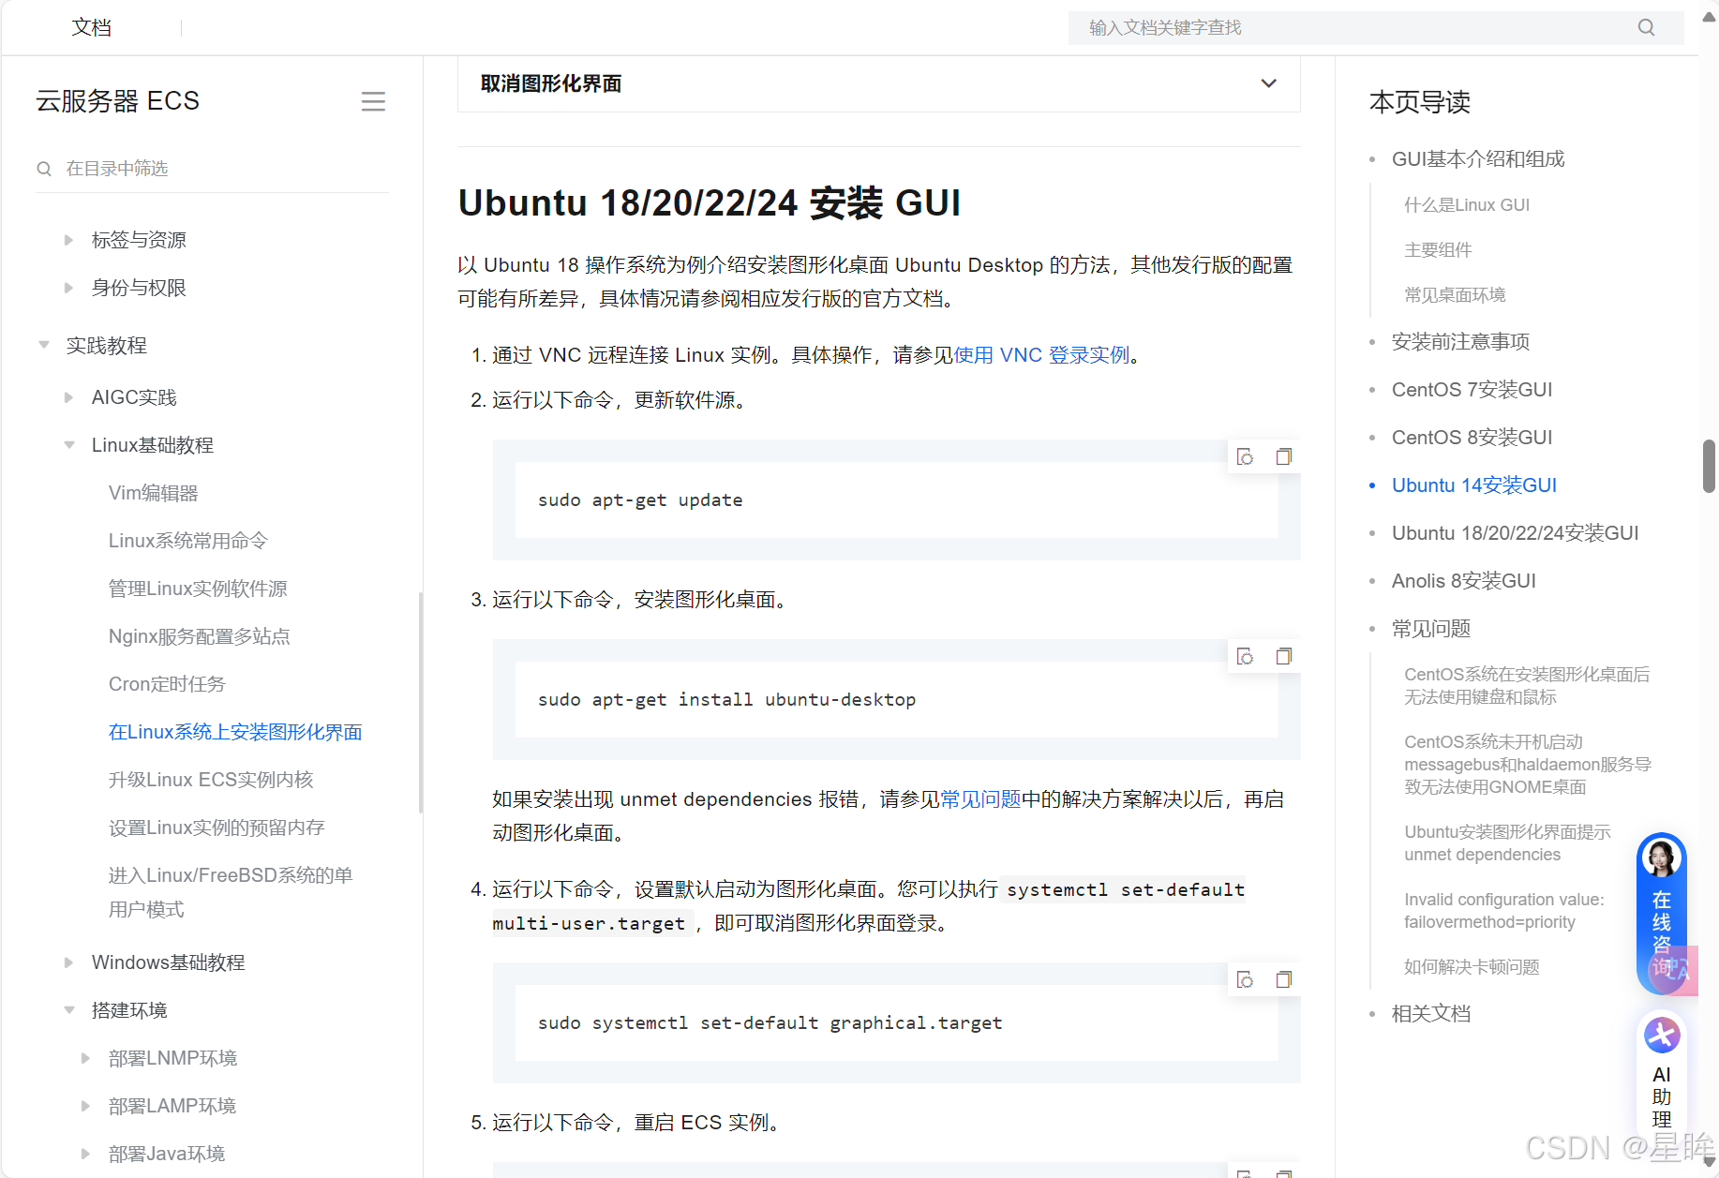The width and height of the screenshot is (1719, 1178).
Task: Expand the 标签与资源 tree node
Action: tap(68, 240)
